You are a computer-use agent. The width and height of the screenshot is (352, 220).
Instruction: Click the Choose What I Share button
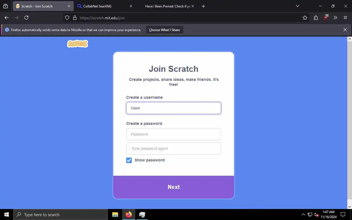(x=164, y=30)
